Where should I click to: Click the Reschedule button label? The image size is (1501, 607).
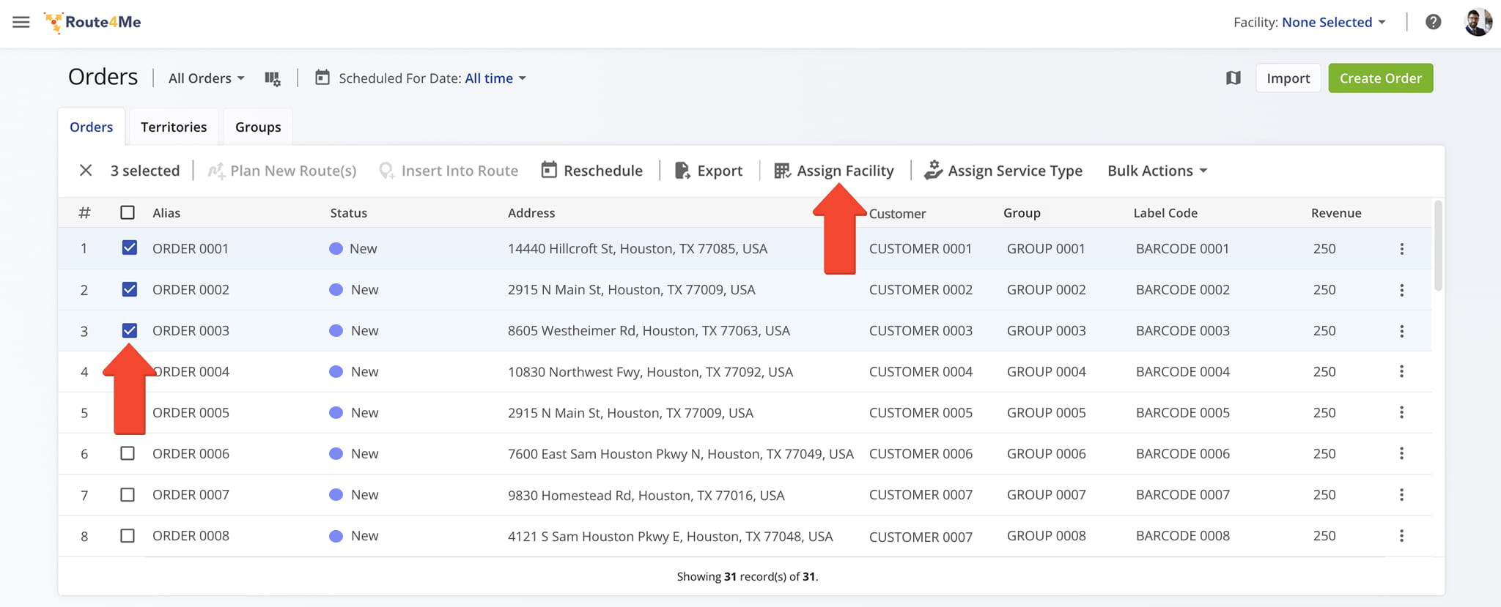[603, 171]
